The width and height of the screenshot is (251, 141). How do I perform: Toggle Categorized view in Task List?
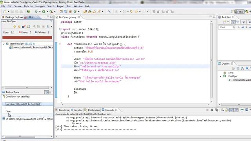coord(233,22)
